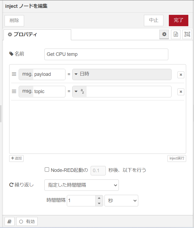The image size is (194, 228).
Task: Click the 時間間隔 interval number field
Action: click(81, 201)
